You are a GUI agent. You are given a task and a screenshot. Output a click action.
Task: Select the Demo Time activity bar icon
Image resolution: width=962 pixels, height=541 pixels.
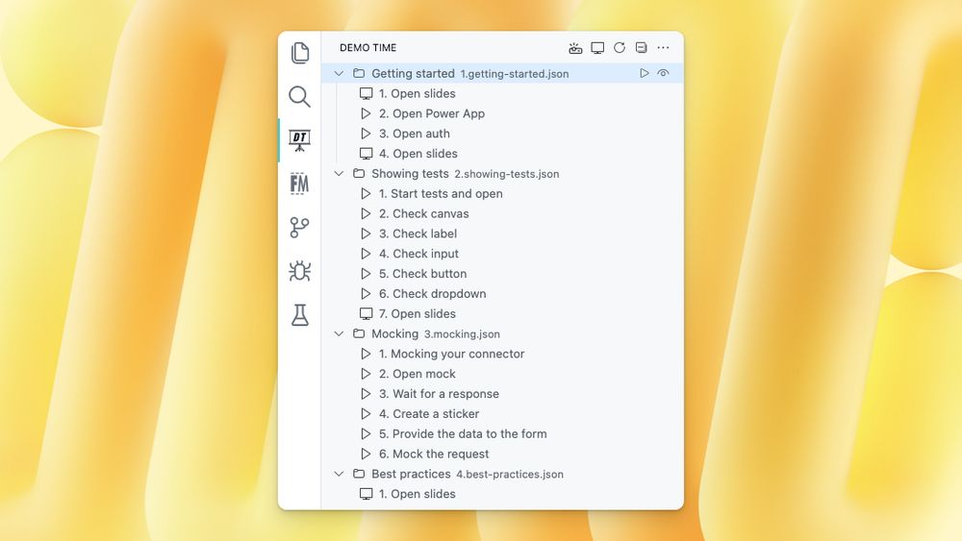299,140
